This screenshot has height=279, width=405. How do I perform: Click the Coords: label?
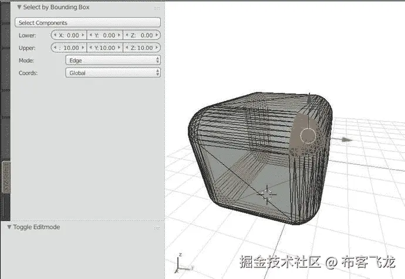[28, 73]
